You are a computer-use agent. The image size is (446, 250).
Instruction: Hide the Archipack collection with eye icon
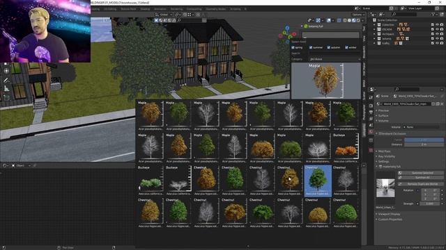(437, 34)
